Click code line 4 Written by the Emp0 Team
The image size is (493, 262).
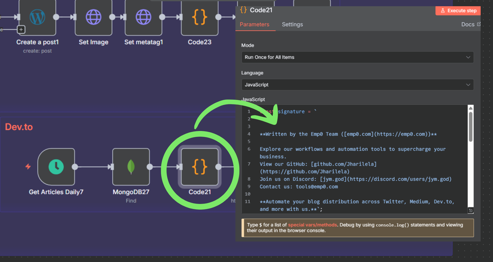[x=348, y=134]
